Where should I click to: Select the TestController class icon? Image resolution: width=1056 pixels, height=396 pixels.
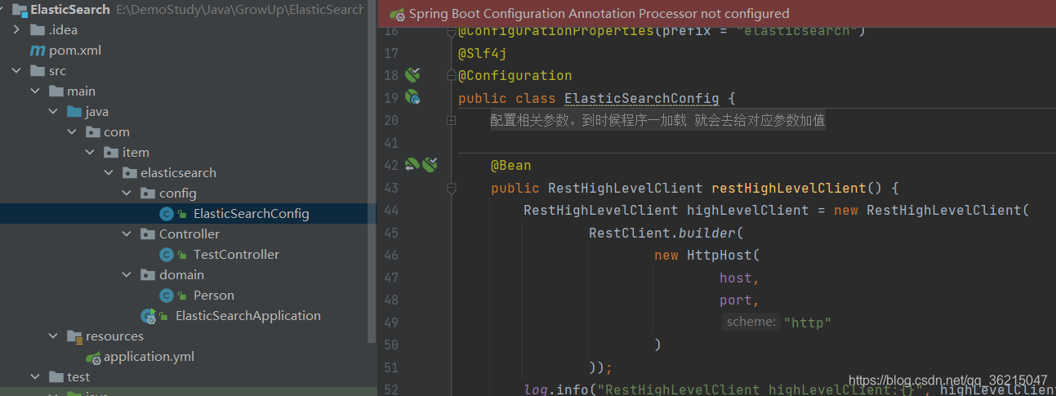[167, 255]
